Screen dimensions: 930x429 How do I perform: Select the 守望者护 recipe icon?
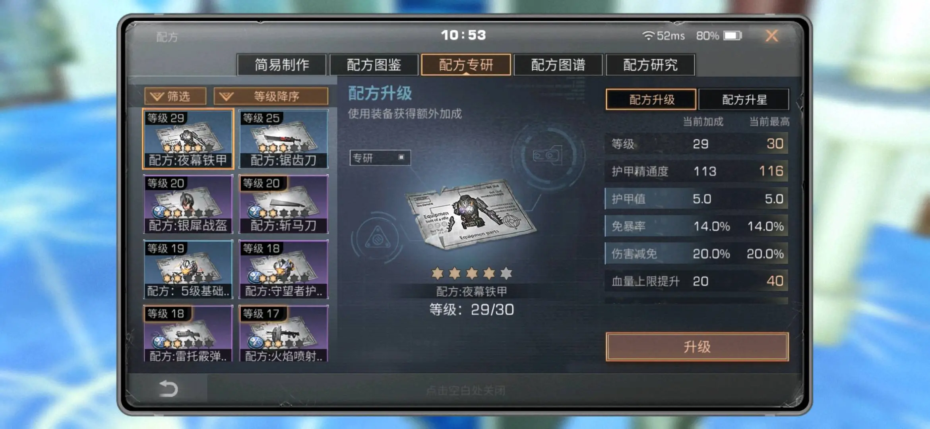pos(283,269)
